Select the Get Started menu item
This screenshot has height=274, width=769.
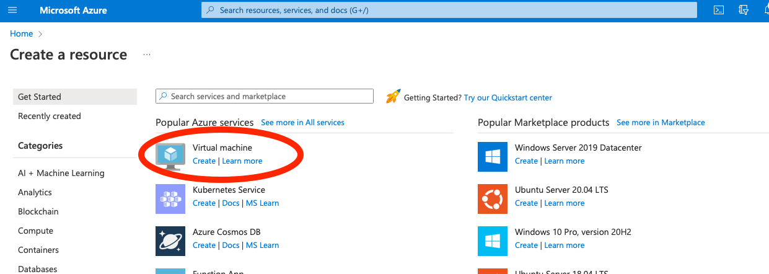tap(74, 97)
